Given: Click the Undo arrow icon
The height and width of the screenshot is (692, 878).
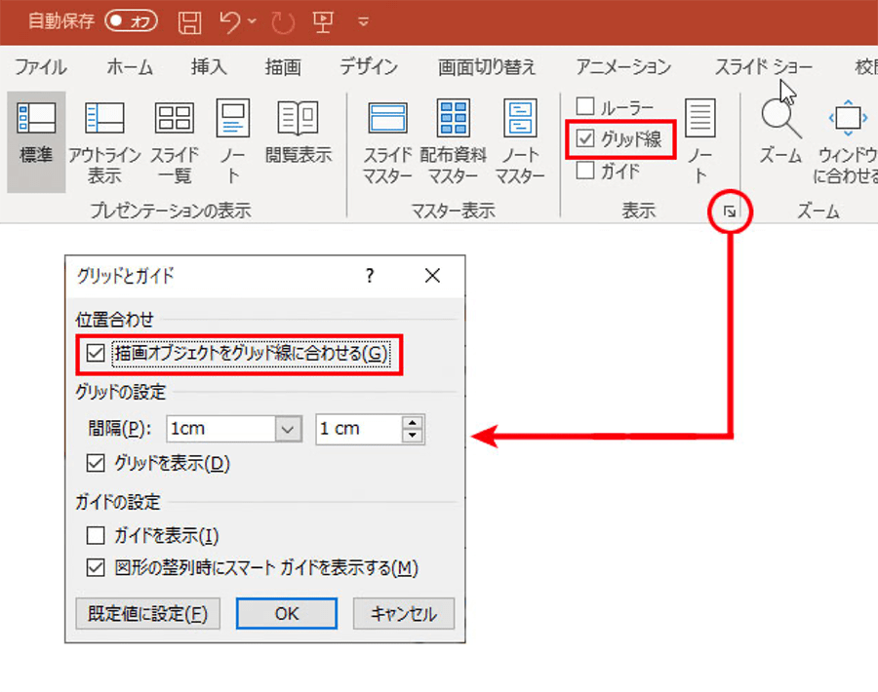Looking at the screenshot, I should 230,21.
